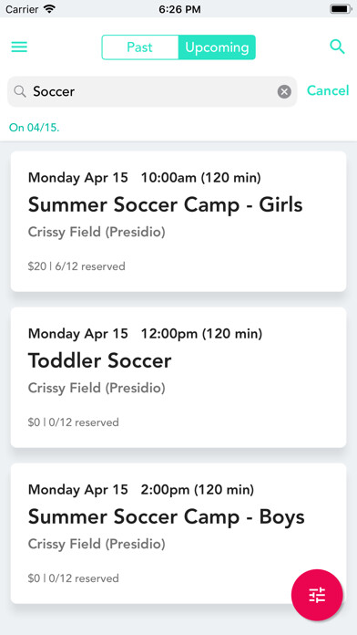Cancel the search
Screen dimensions: 357x635
coord(328,90)
